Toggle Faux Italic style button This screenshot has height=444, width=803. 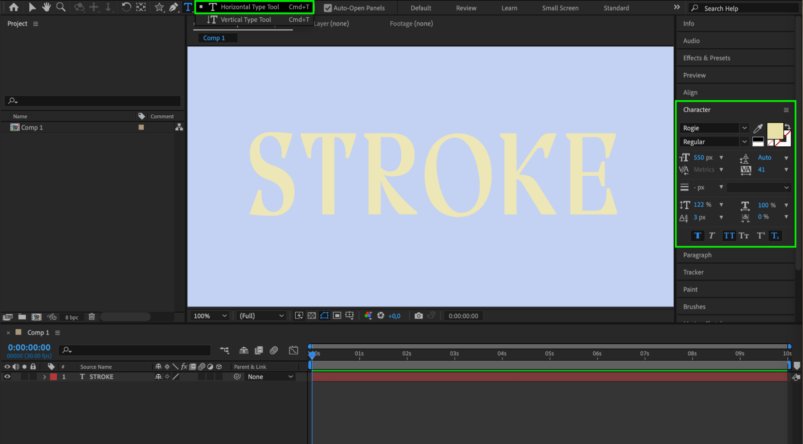click(711, 235)
